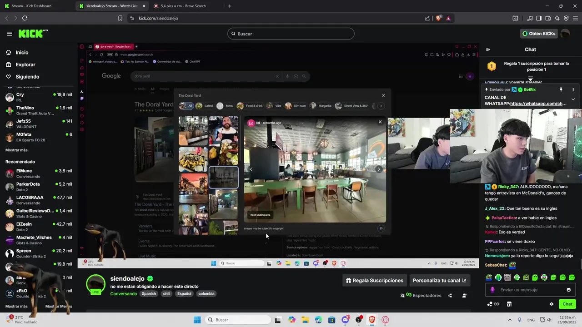Open Brave VPN shield icon

point(566,18)
